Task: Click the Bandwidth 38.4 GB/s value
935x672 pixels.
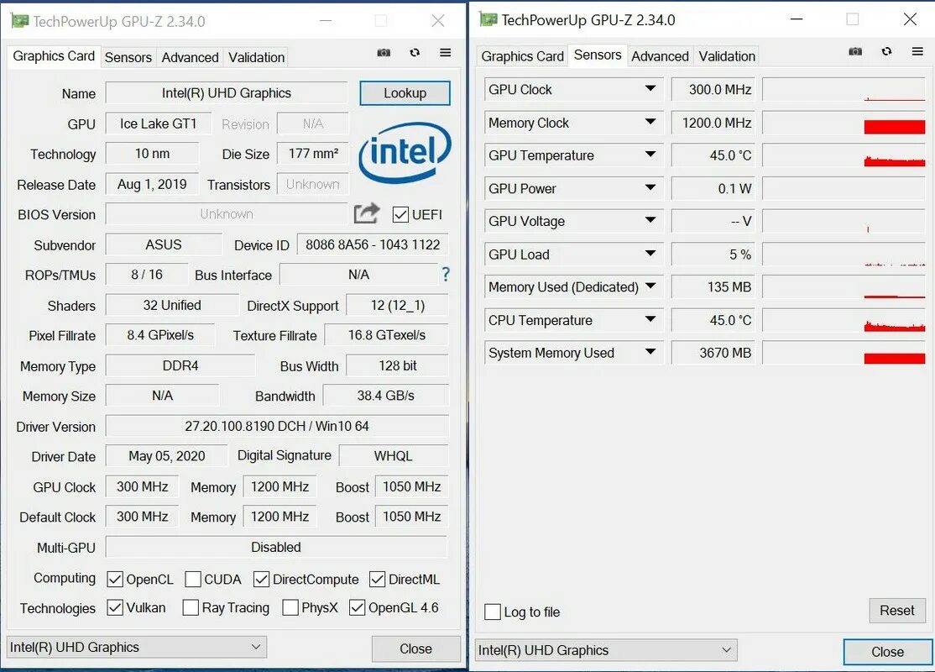Action: point(386,396)
